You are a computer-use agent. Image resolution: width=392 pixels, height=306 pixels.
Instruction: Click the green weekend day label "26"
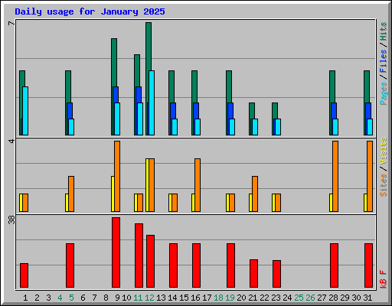pos(310,298)
